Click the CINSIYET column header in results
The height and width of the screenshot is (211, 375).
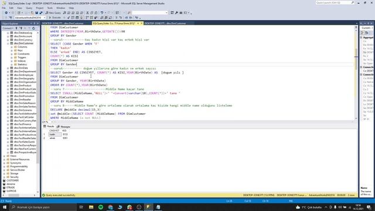tap(54, 131)
